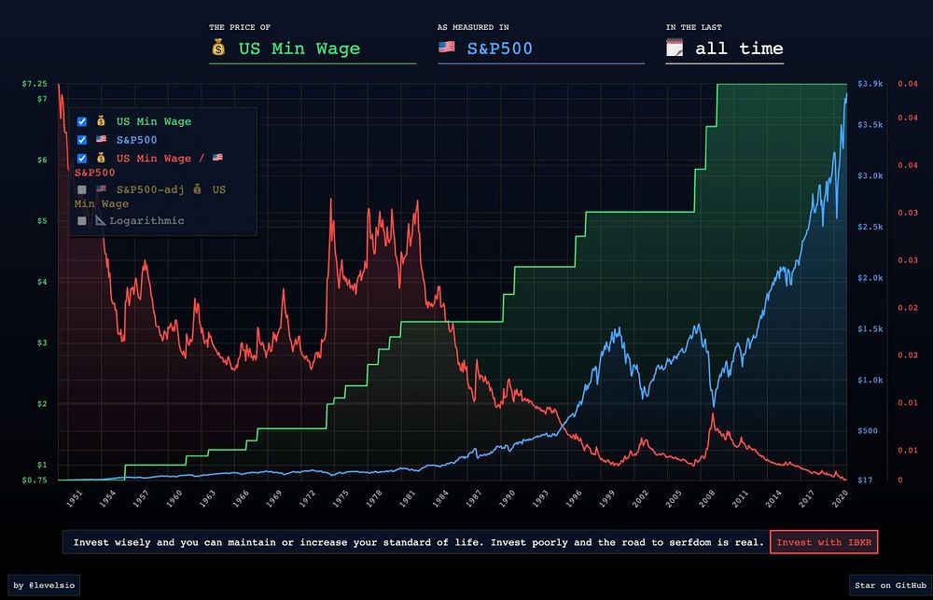933x600 pixels.
Task: Click the $7.25 left axis value
Action: click(35, 84)
